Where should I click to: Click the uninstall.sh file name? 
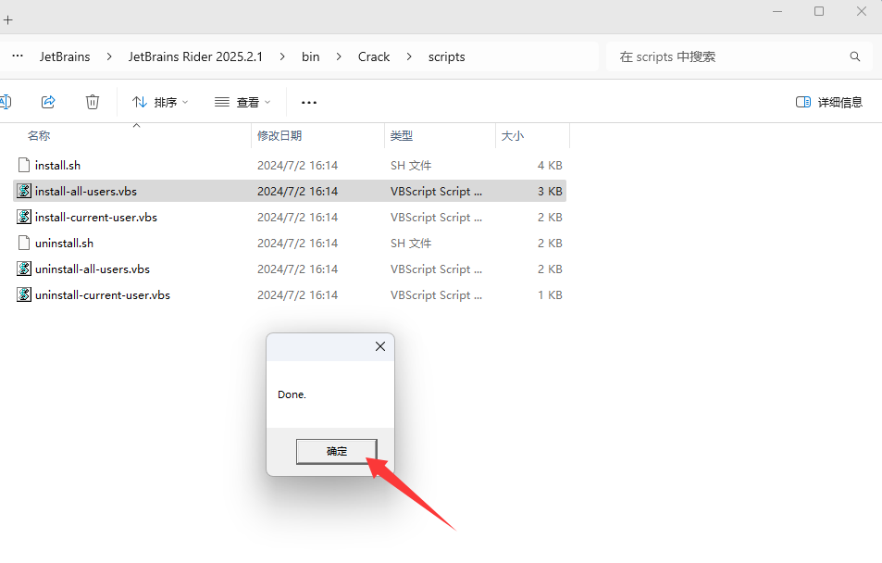[64, 244]
